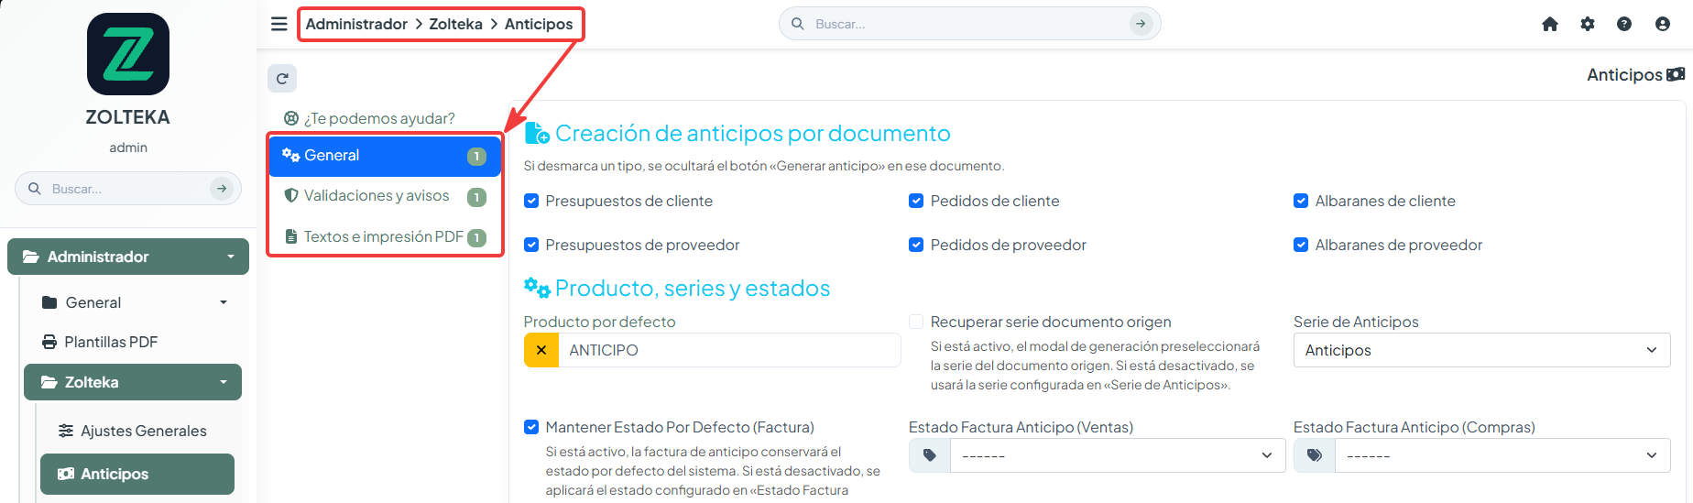Screen dimensions: 1693x503
Task: Open Plantillas PDF in sidebar
Action: click(x=111, y=342)
